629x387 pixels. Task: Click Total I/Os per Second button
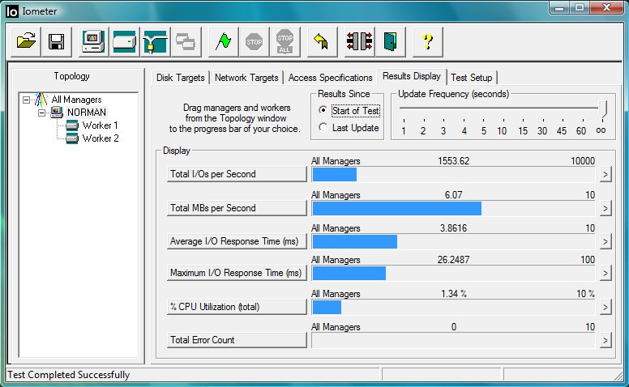[x=237, y=174]
